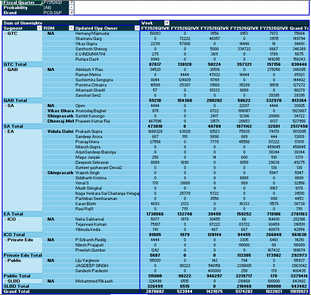Select the GTC Total grand value 830446

pyautogui.click(x=299, y=64)
